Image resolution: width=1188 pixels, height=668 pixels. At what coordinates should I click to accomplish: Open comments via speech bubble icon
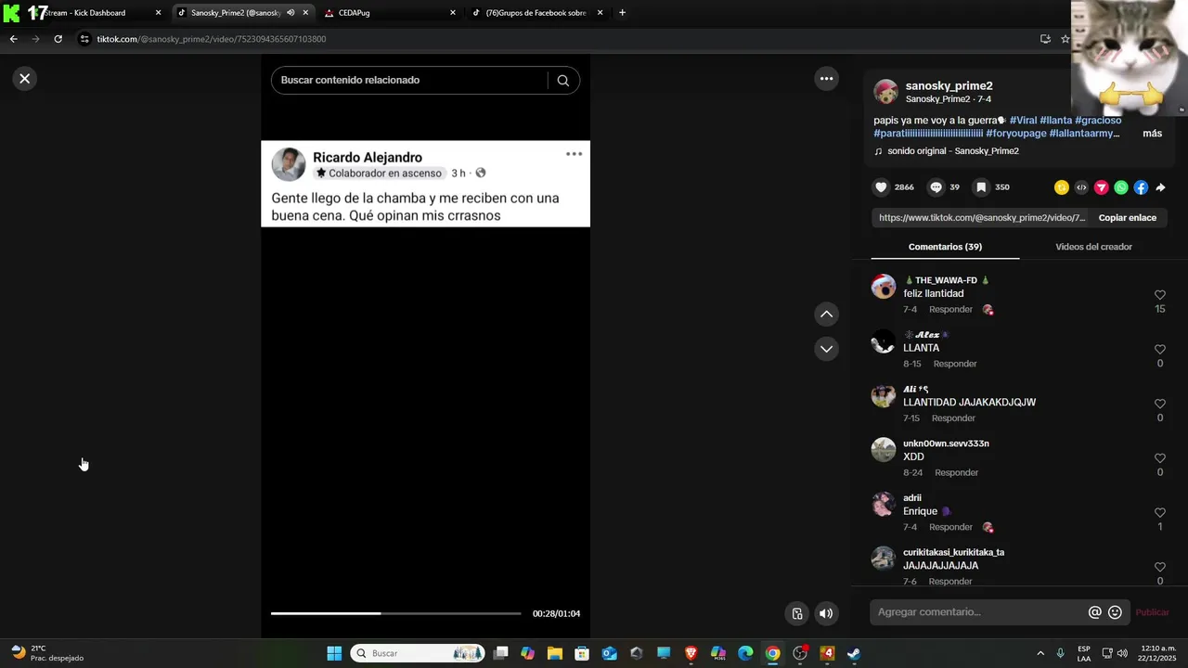click(x=936, y=187)
